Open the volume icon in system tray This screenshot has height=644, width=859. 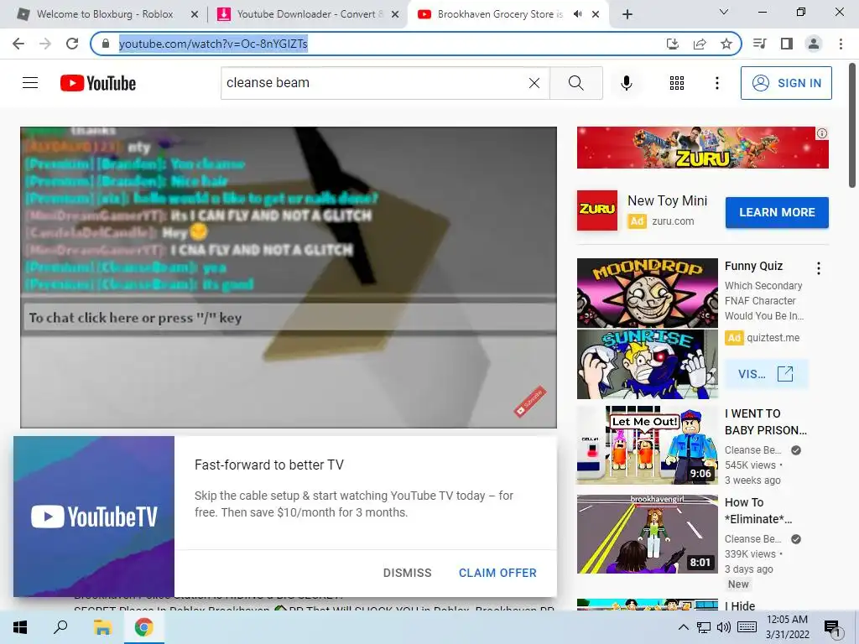[x=723, y=627]
